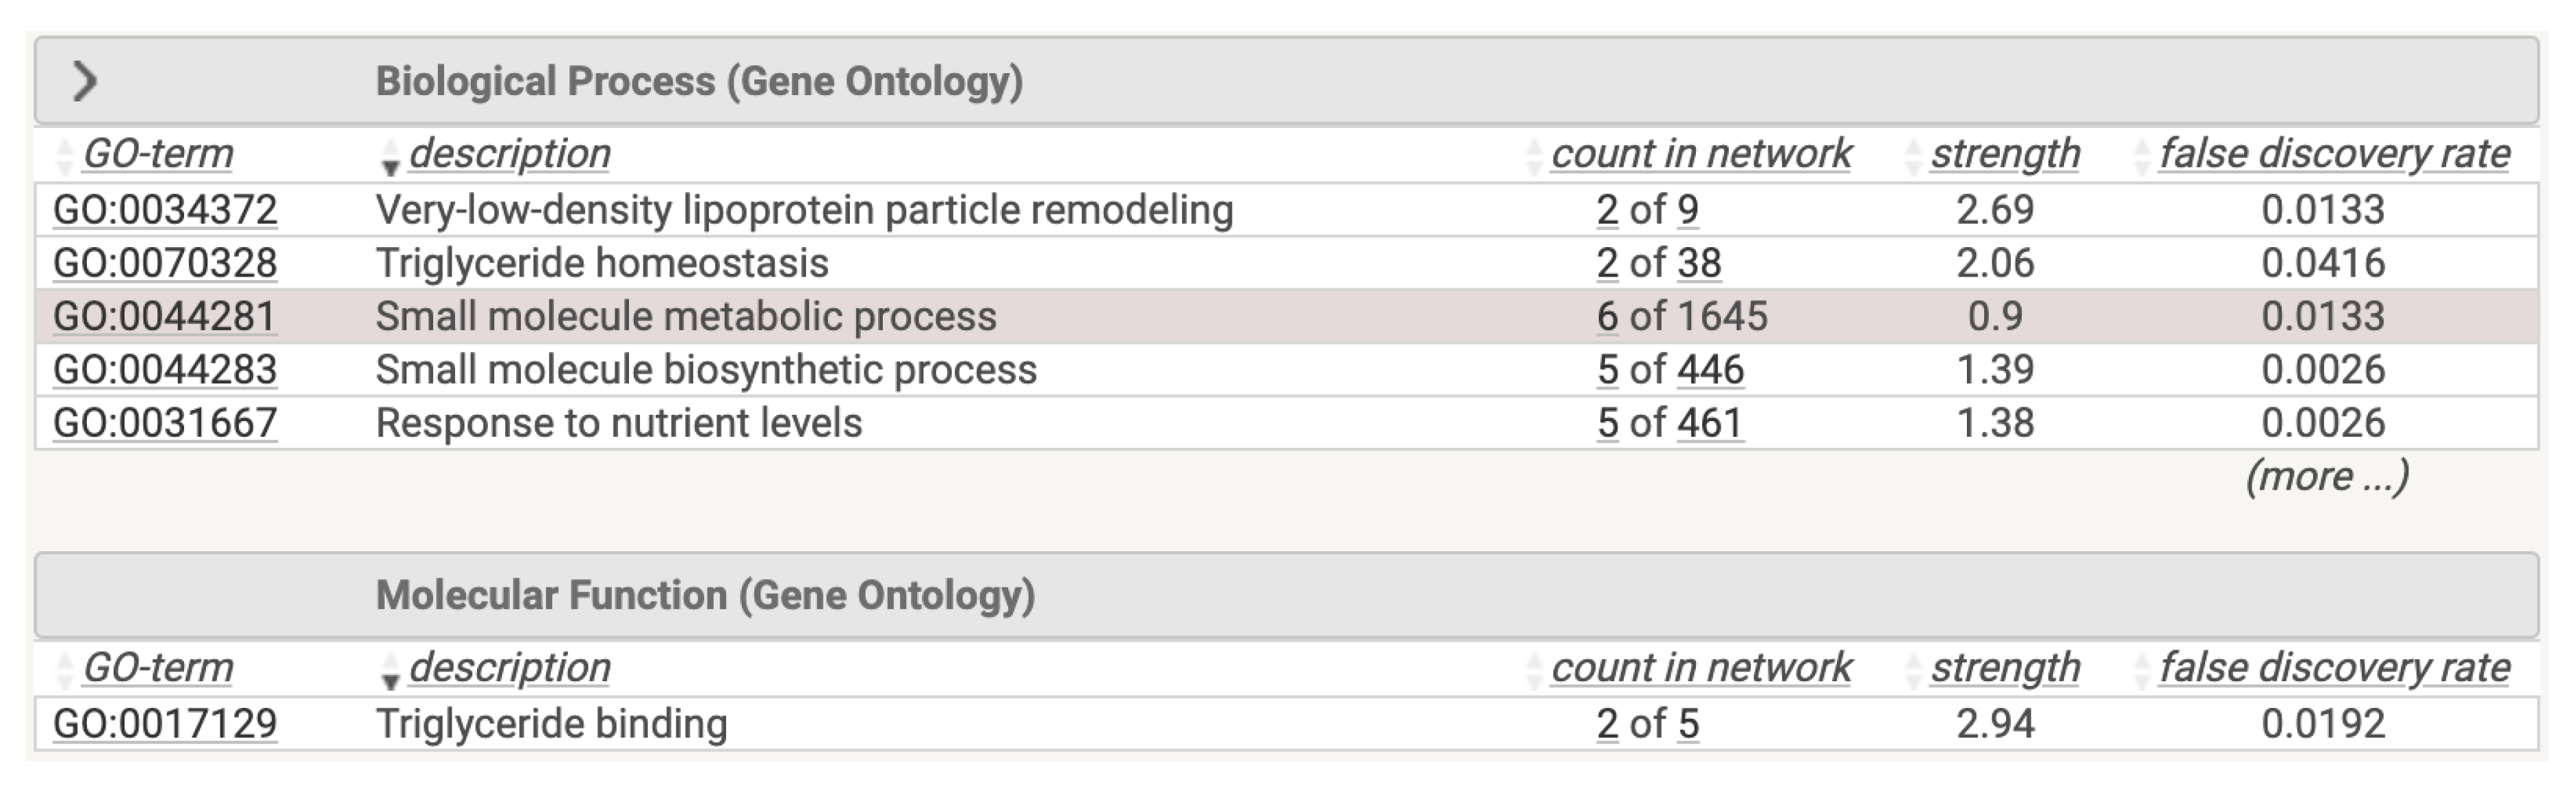
Task: Sort Biological Process by count in network
Action: coord(1700,154)
